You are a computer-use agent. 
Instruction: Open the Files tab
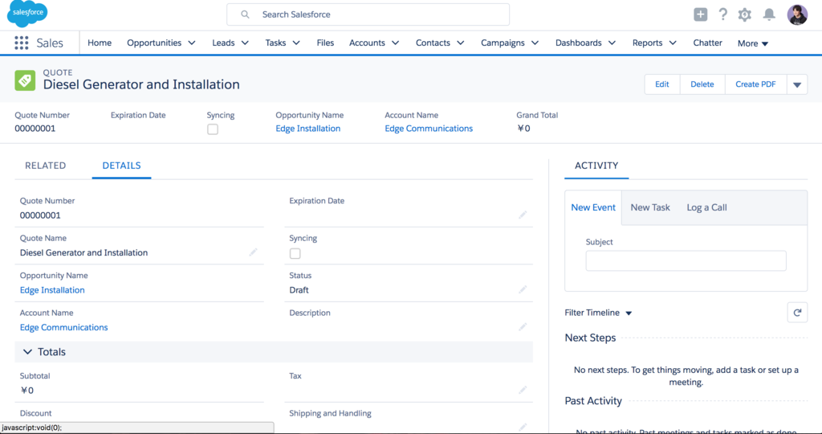(x=325, y=43)
